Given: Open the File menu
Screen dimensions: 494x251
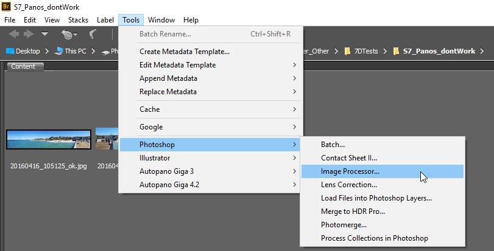Looking at the screenshot, I should tap(10, 20).
